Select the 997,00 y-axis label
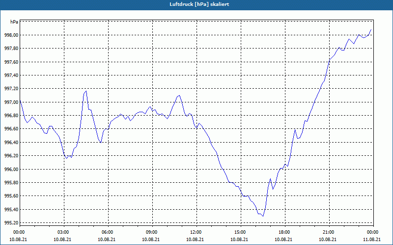 [11, 102]
